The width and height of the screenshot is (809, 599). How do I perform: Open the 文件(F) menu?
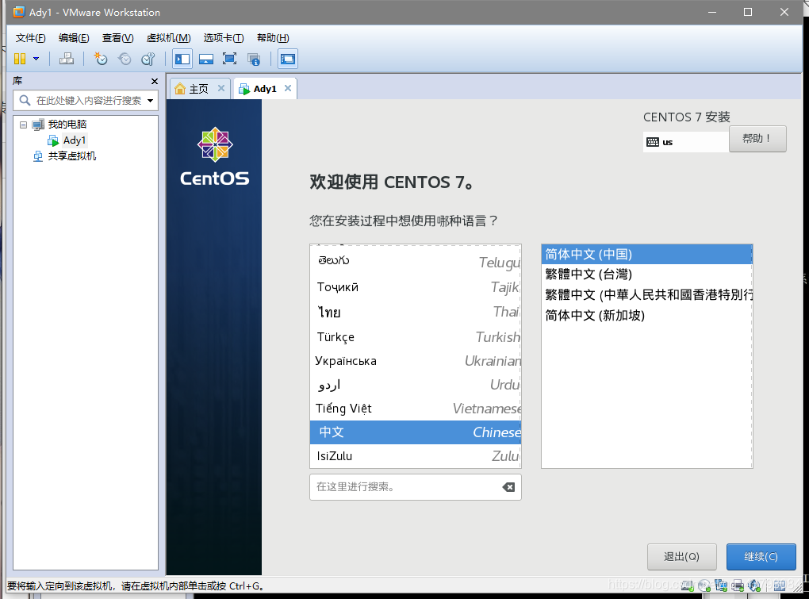pos(30,37)
